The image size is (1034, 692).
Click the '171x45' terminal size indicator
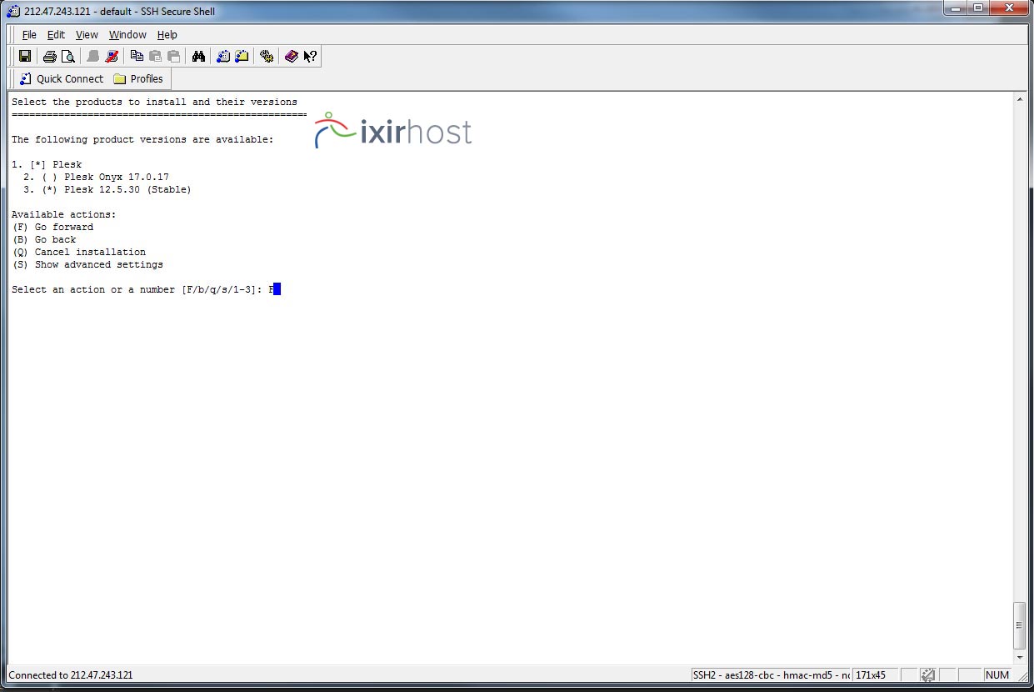click(871, 675)
